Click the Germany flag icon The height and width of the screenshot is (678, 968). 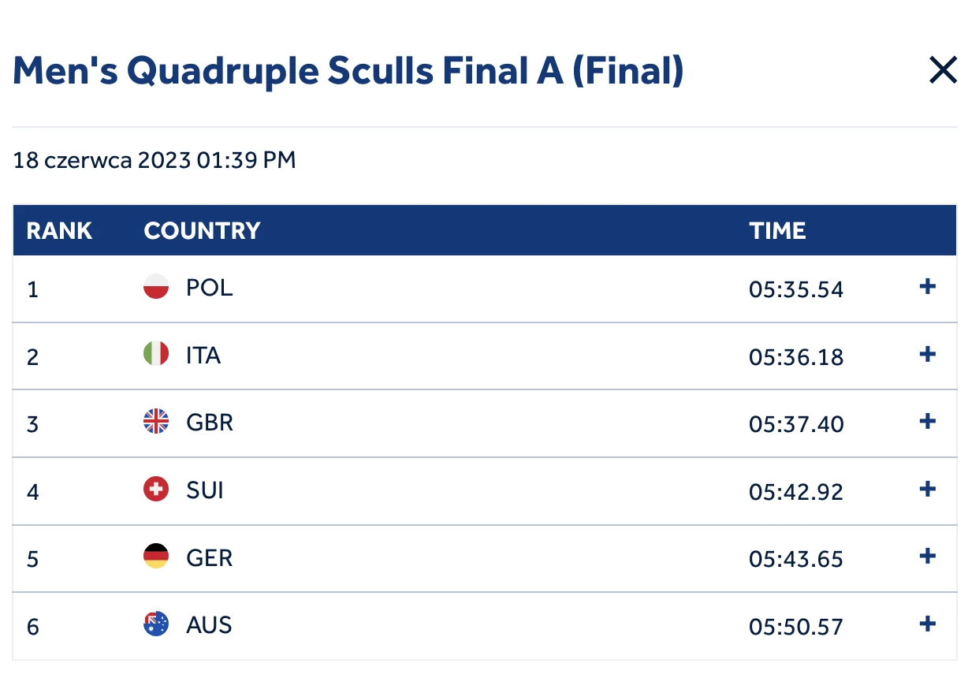pos(156,557)
